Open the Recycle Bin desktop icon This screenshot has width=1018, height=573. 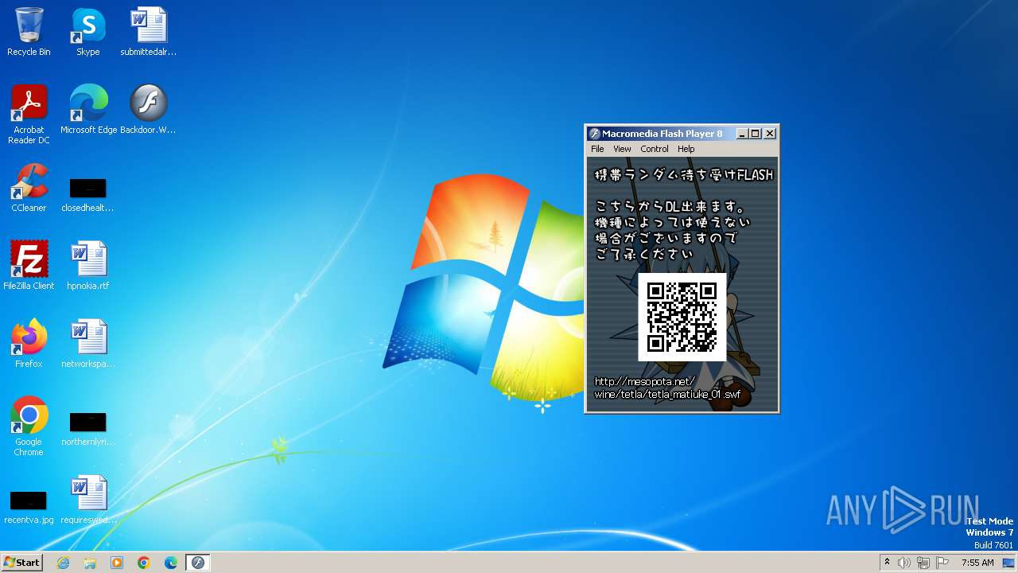point(29,32)
